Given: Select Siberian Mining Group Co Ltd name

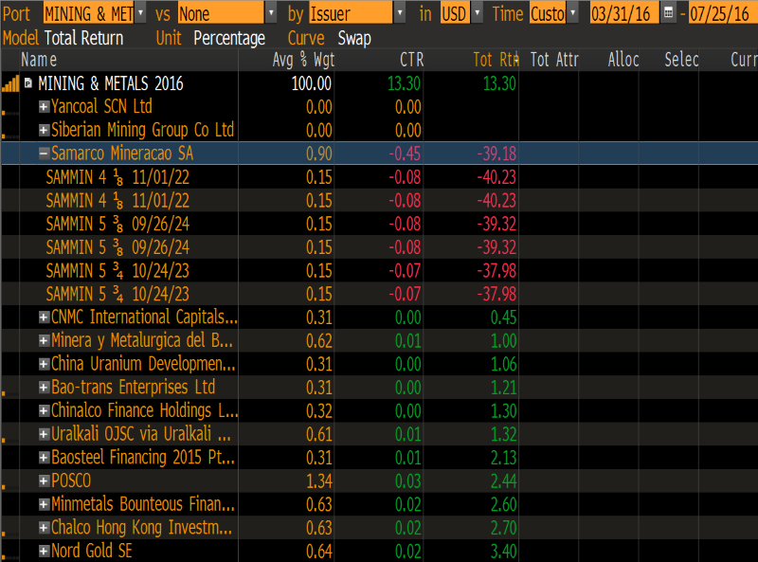Looking at the screenshot, I should point(143,130).
